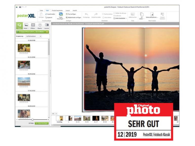
Task: Click the Bildbetrachter icon
Action: 133,14
